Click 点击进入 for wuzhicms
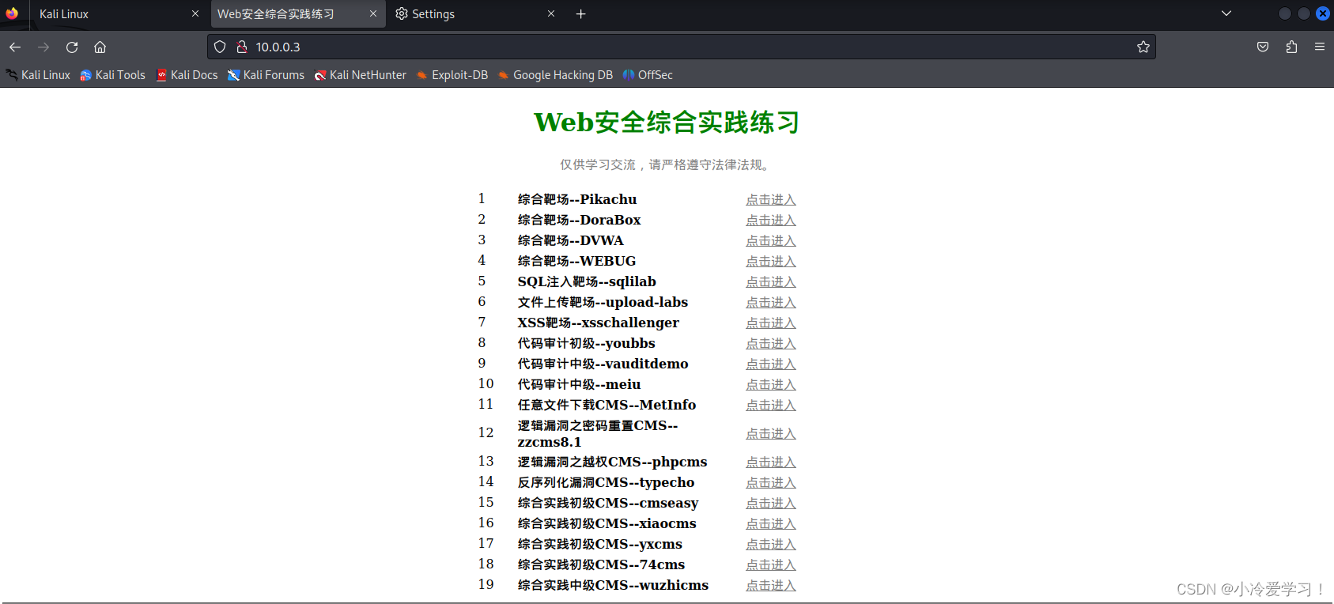 click(771, 586)
